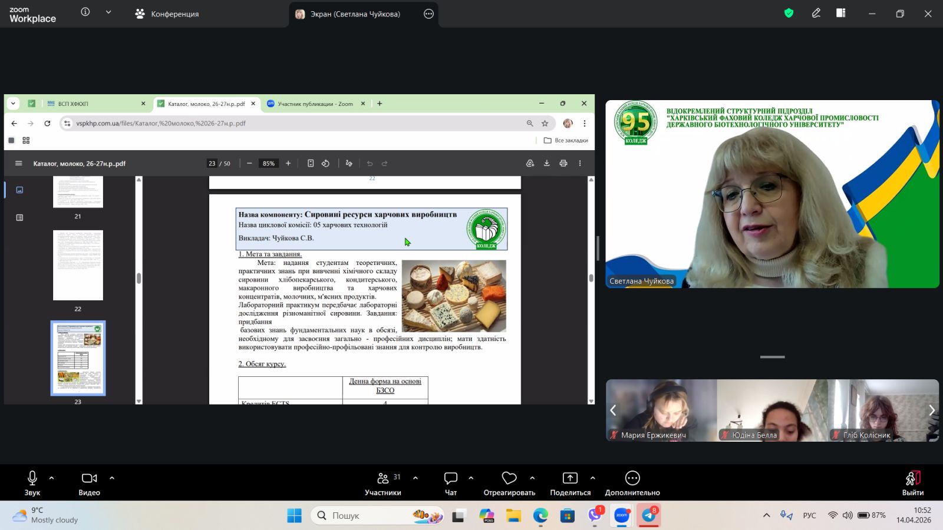The width and height of the screenshot is (943, 530).
Task: Switch to the Конференция tab
Action: tap(167, 14)
